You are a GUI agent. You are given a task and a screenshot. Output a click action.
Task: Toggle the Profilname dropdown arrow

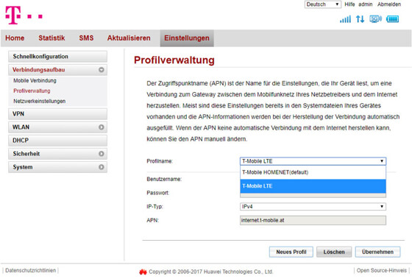pyautogui.click(x=382, y=161)
